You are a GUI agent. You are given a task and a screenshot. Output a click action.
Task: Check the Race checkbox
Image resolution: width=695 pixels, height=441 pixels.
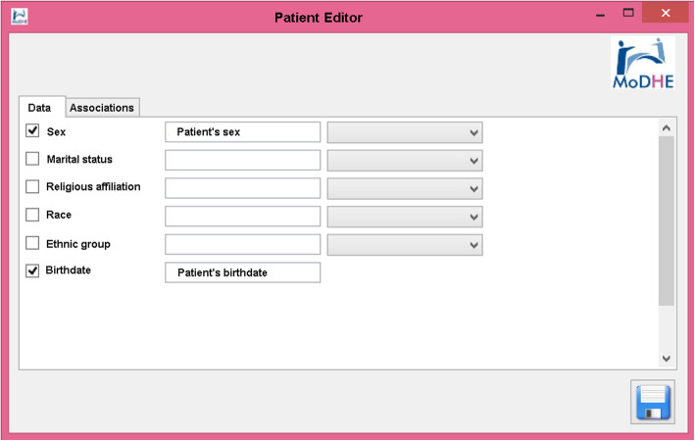32,215
